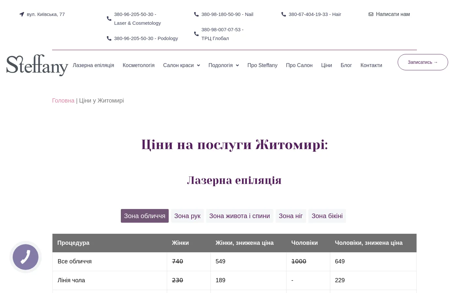Viewport: 469px width, 293px height.
Task: Call 380-96-205-50-30 - Podology number
Action: click(x=146, y=38)
